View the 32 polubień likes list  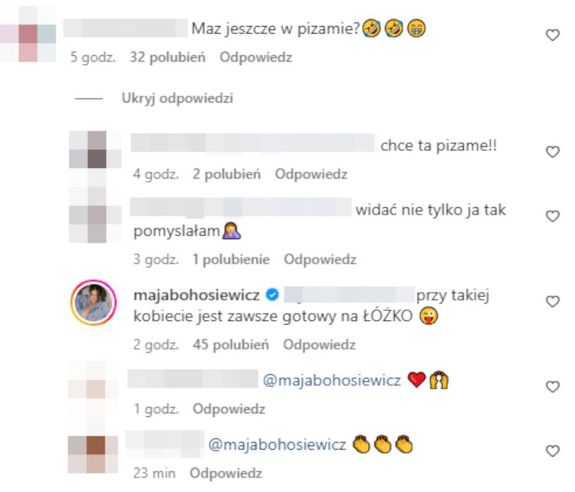(167, 57)
